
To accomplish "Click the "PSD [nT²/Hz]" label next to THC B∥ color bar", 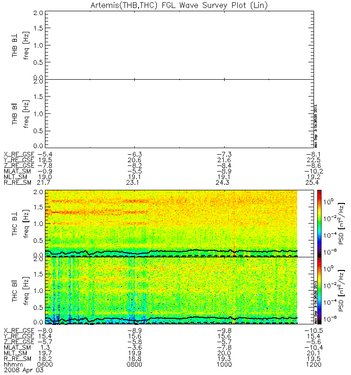I will pos(342,291).
